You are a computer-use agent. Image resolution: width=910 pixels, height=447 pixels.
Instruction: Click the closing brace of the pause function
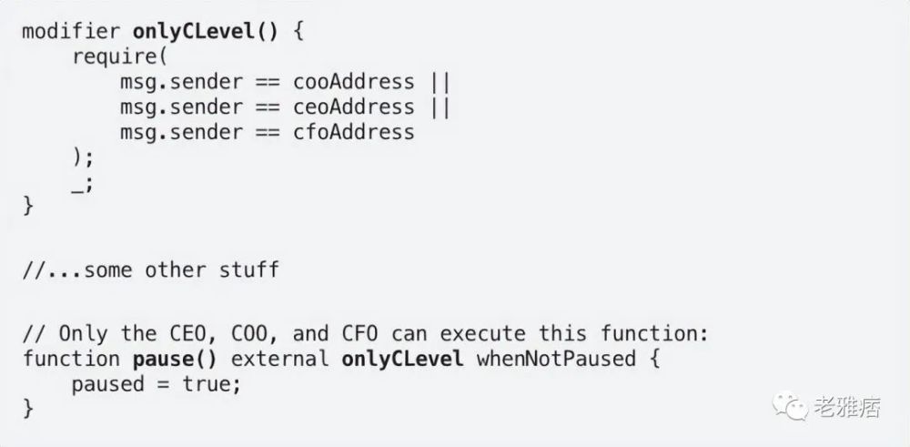[x=28, y=408]
